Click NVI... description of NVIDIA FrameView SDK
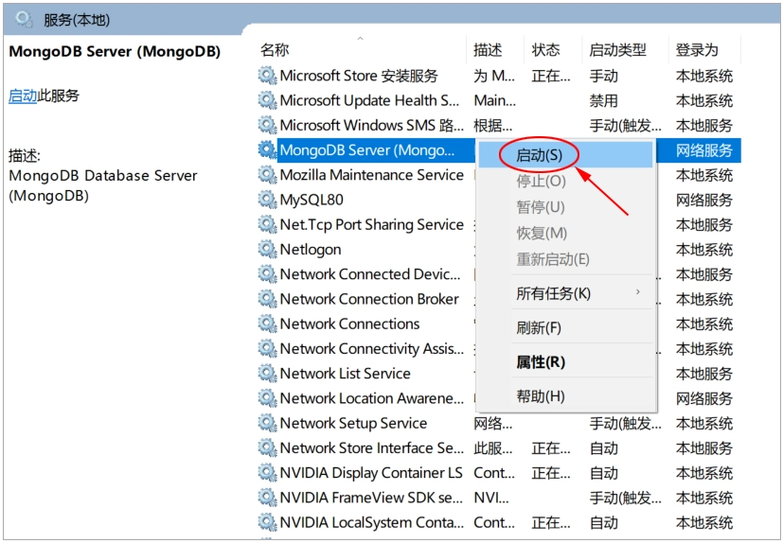This screenshot has width=783, height=543. pos(491,498)
